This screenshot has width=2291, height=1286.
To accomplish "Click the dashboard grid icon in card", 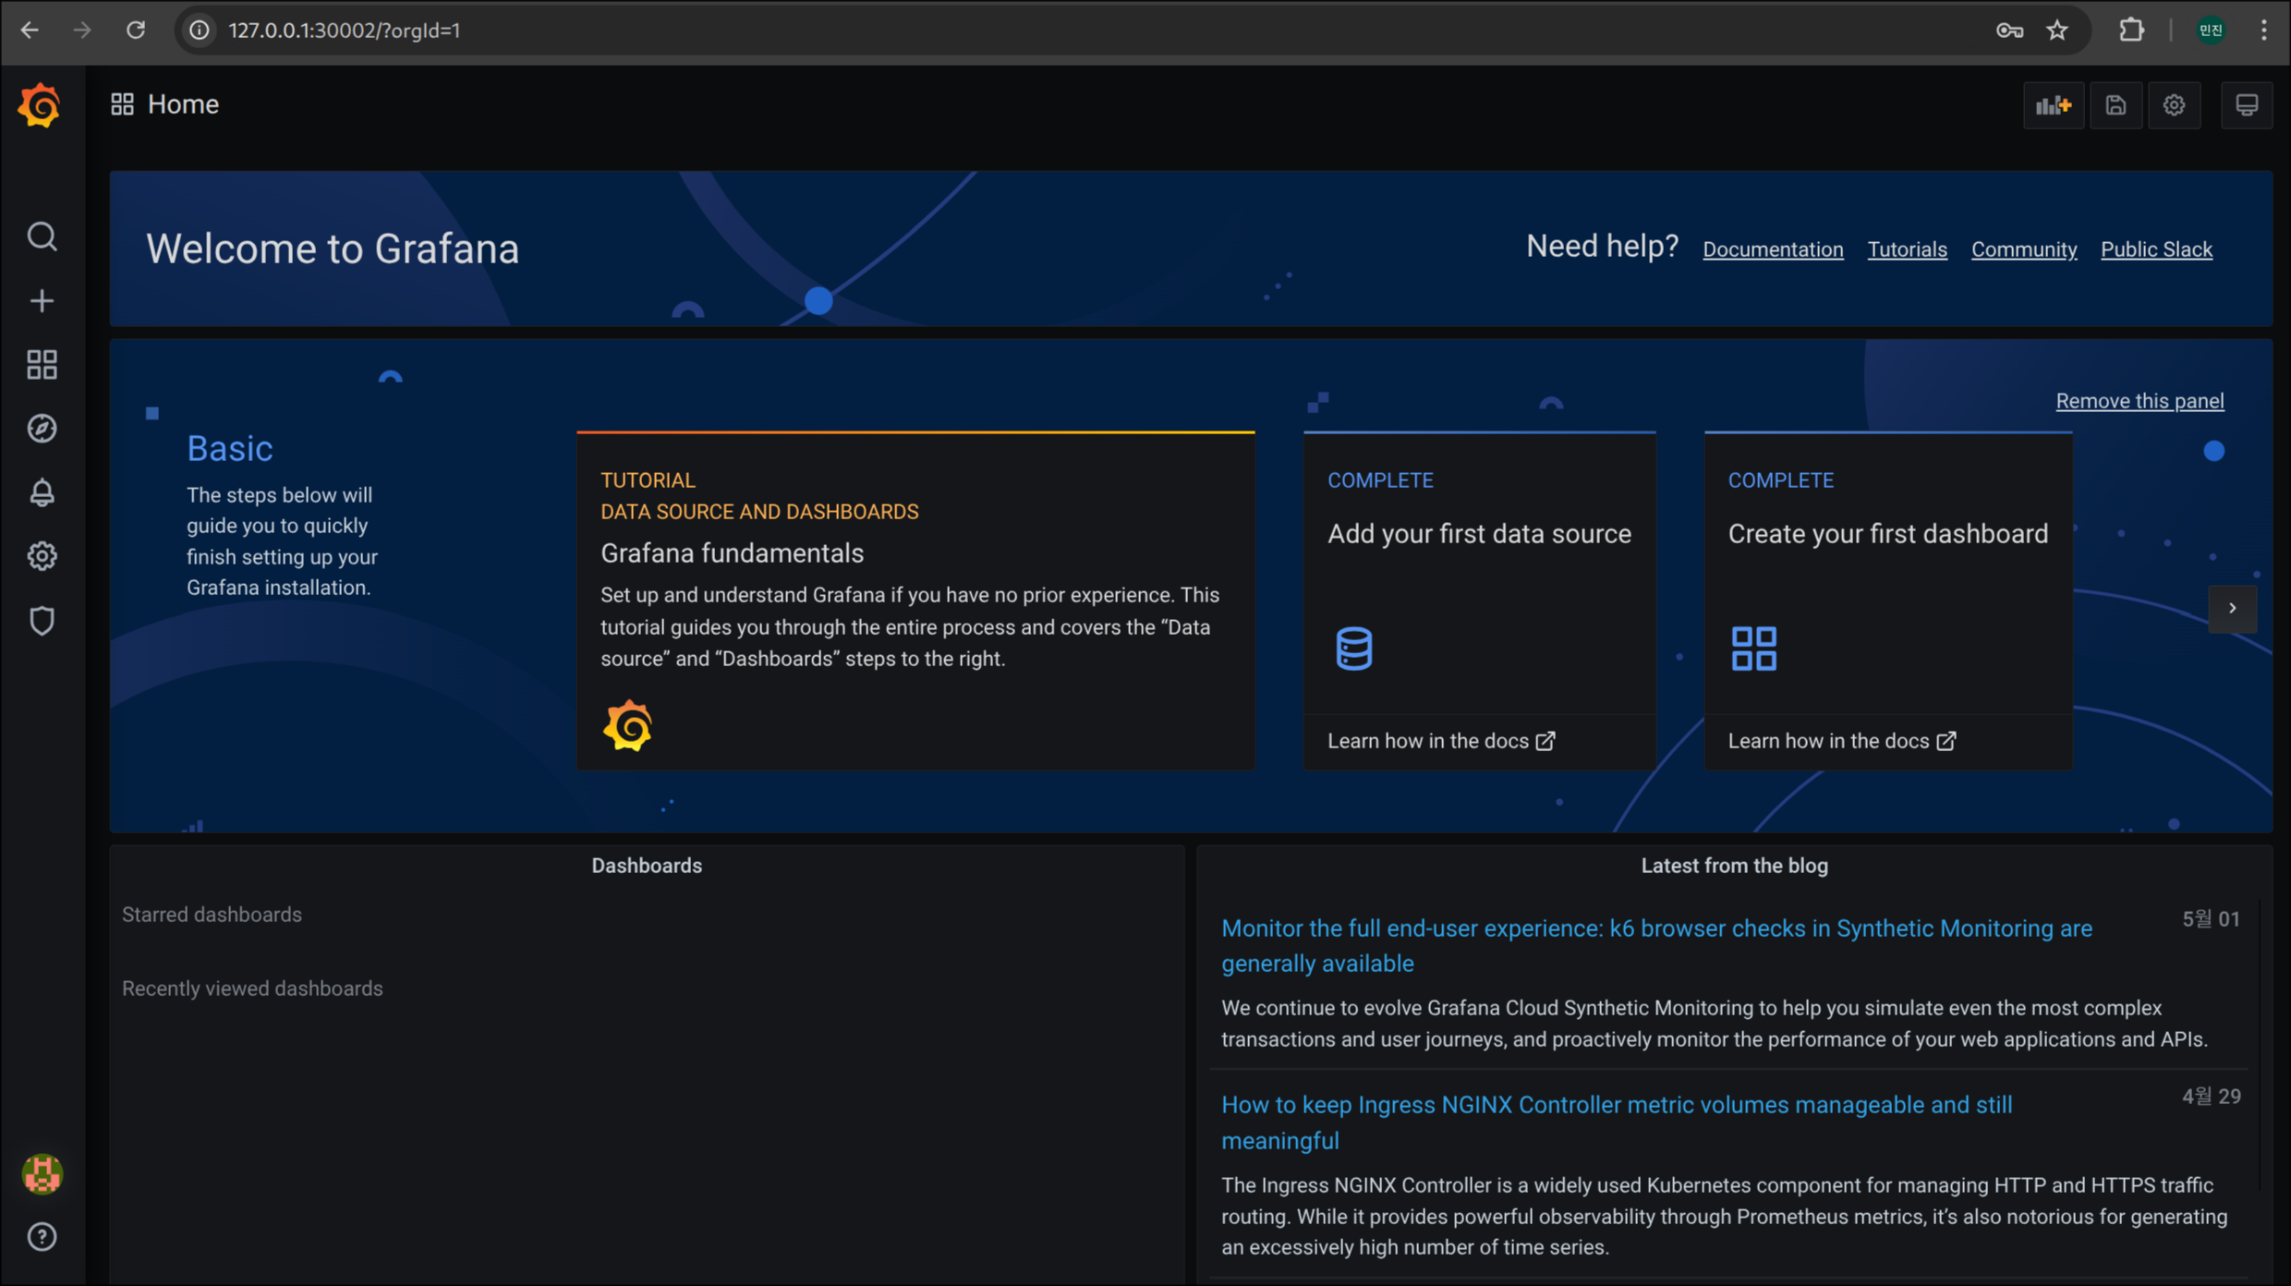I will pyautogui.click(x=1753, y=648).
